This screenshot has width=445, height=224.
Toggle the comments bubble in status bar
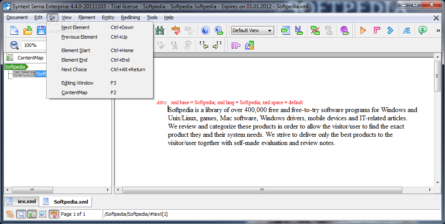[43, 214]
